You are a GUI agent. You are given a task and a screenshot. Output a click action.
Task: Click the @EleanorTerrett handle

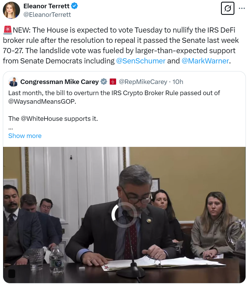point(47,15)
